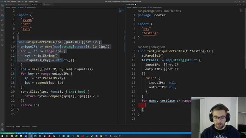This screenshot has height=138, width=246.
Task: Click the 'run file tests' code lens
Action: 172,11
